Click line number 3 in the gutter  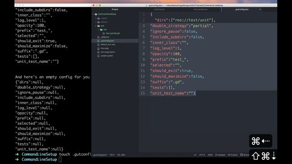coord(144,26)
